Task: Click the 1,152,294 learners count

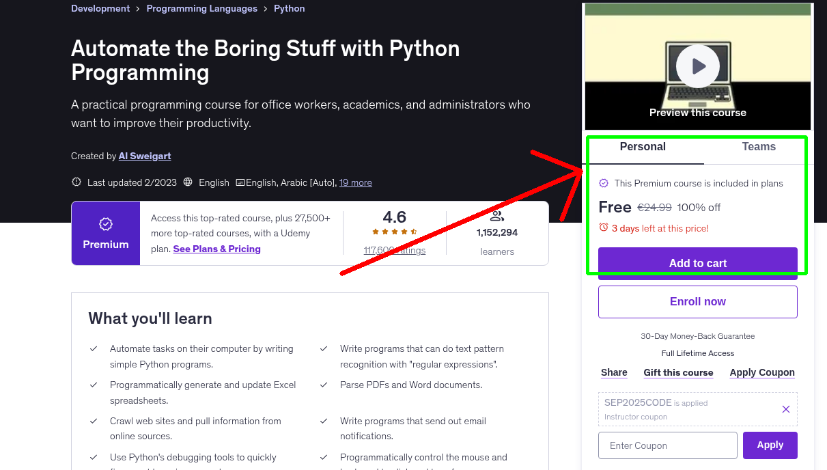Action: (497, 232)
